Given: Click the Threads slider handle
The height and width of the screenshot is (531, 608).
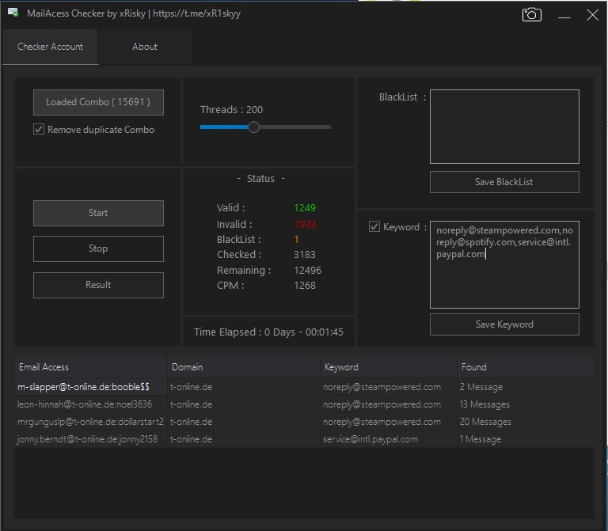Looking at the screenshot, I should (x=253, y=127).
